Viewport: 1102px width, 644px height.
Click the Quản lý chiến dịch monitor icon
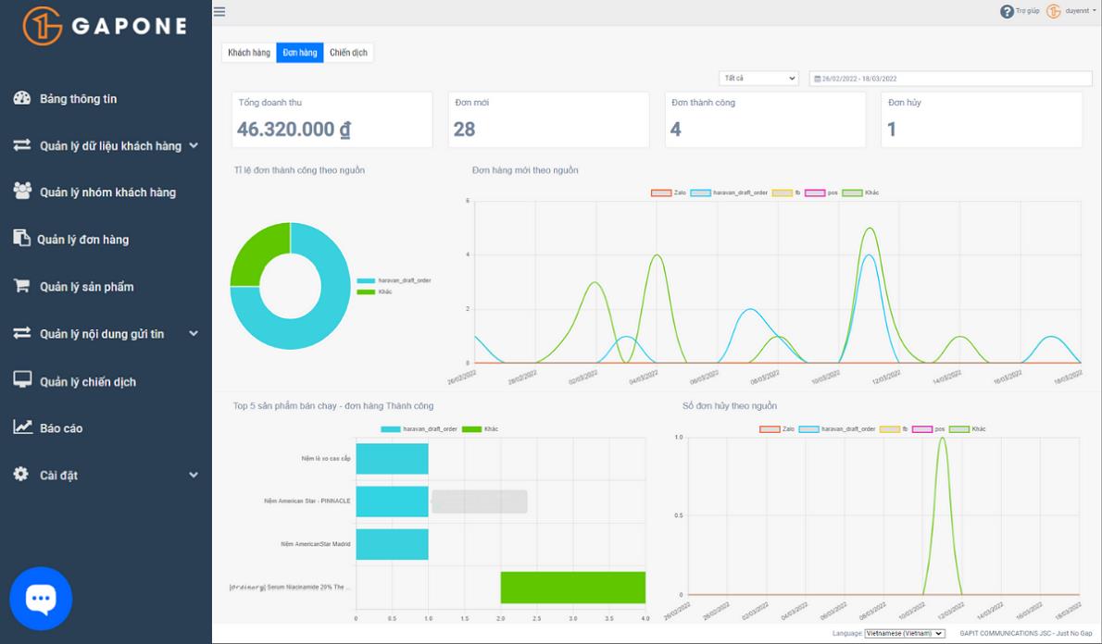pos(22,380)
